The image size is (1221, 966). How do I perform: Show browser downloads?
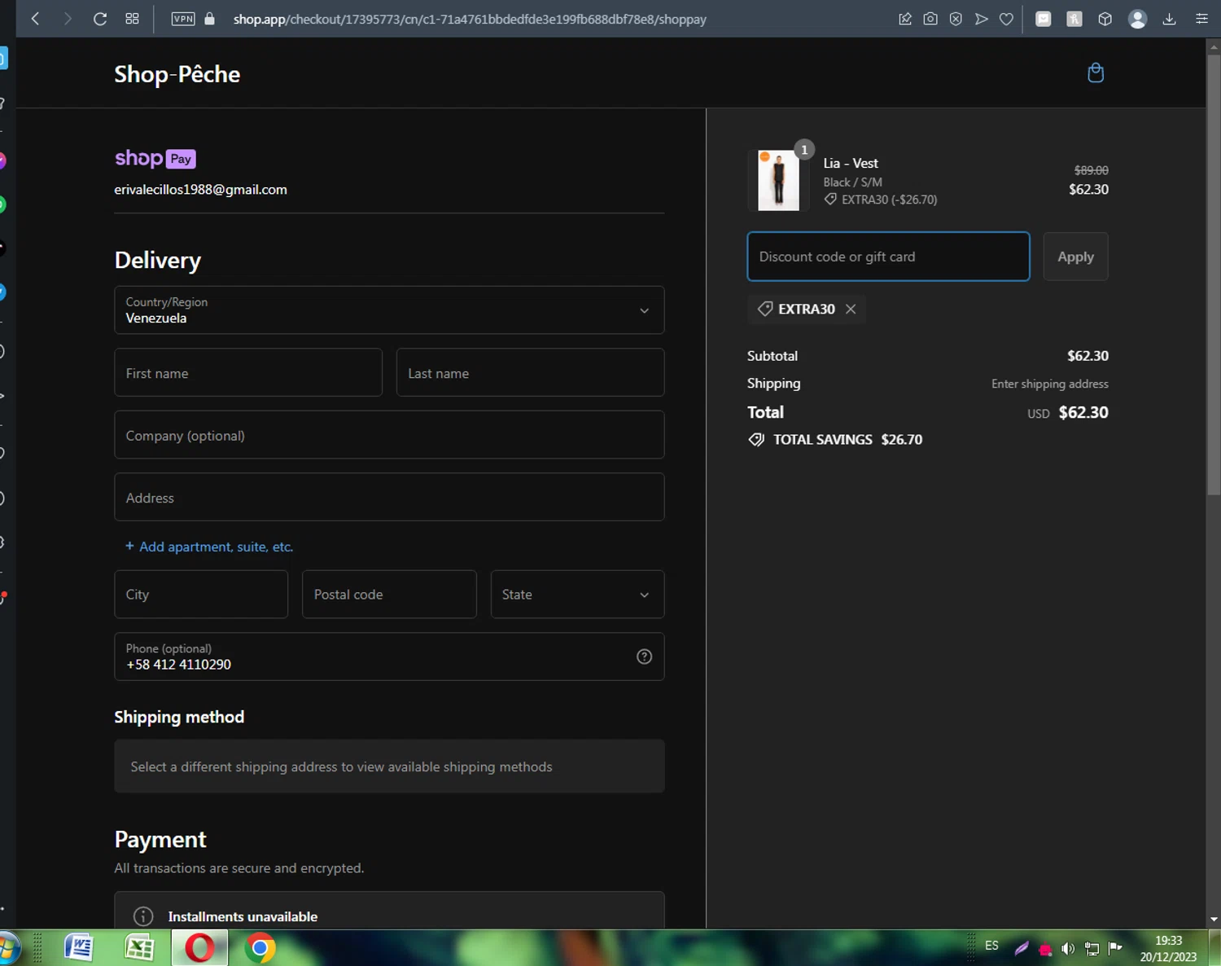[x=1169, y=19]
